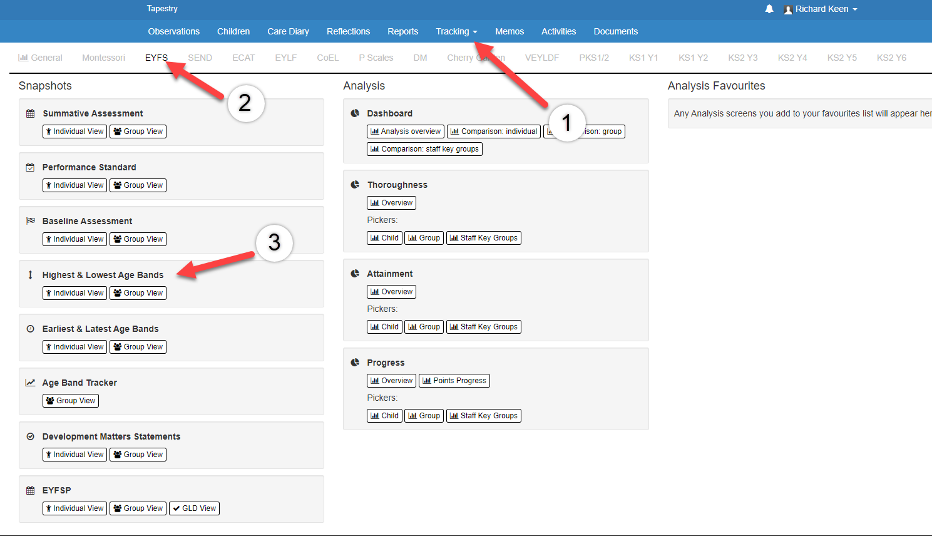Open Summative Assessment Individual View
This screenshot has height=536, width=932.
[74, 131]
